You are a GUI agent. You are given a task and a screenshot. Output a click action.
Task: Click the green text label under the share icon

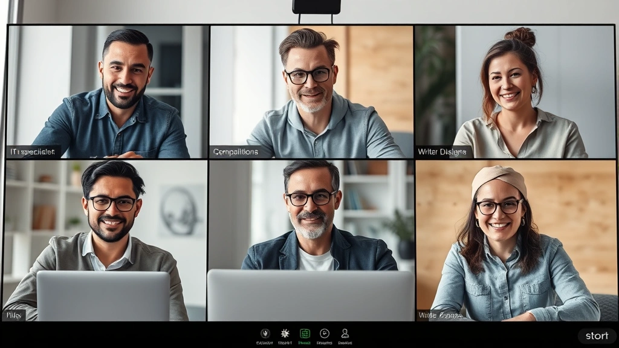[305, 343]
